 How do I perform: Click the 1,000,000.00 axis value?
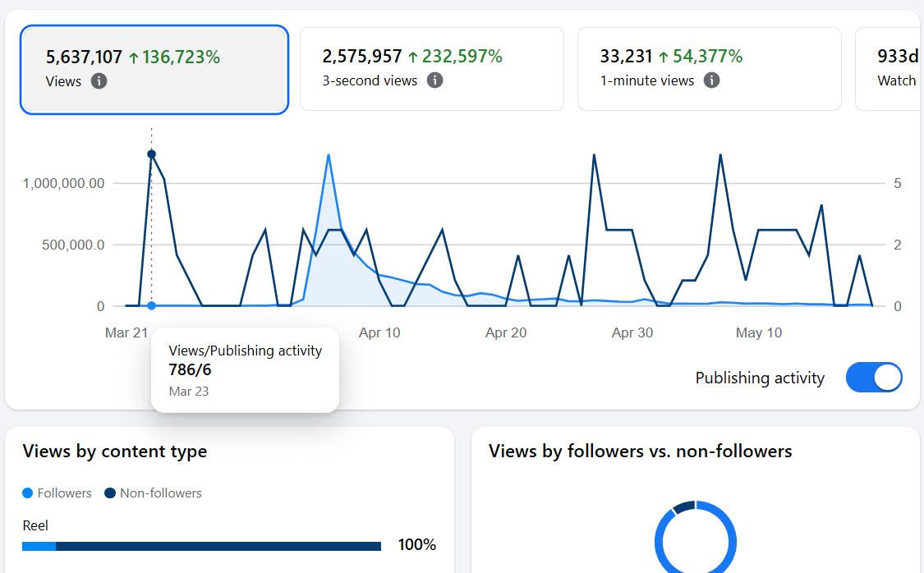point(63,183)
